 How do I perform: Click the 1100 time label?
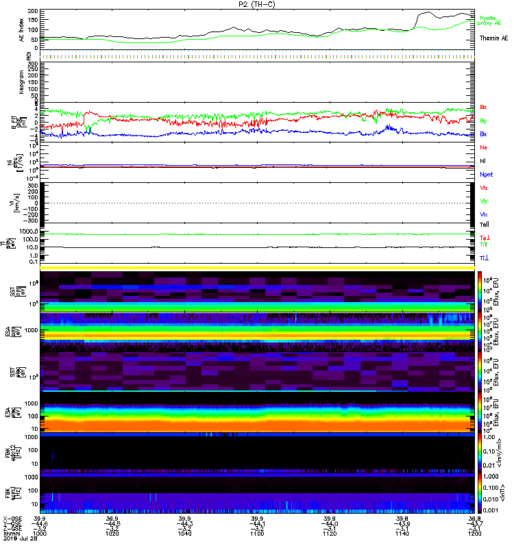257,534
